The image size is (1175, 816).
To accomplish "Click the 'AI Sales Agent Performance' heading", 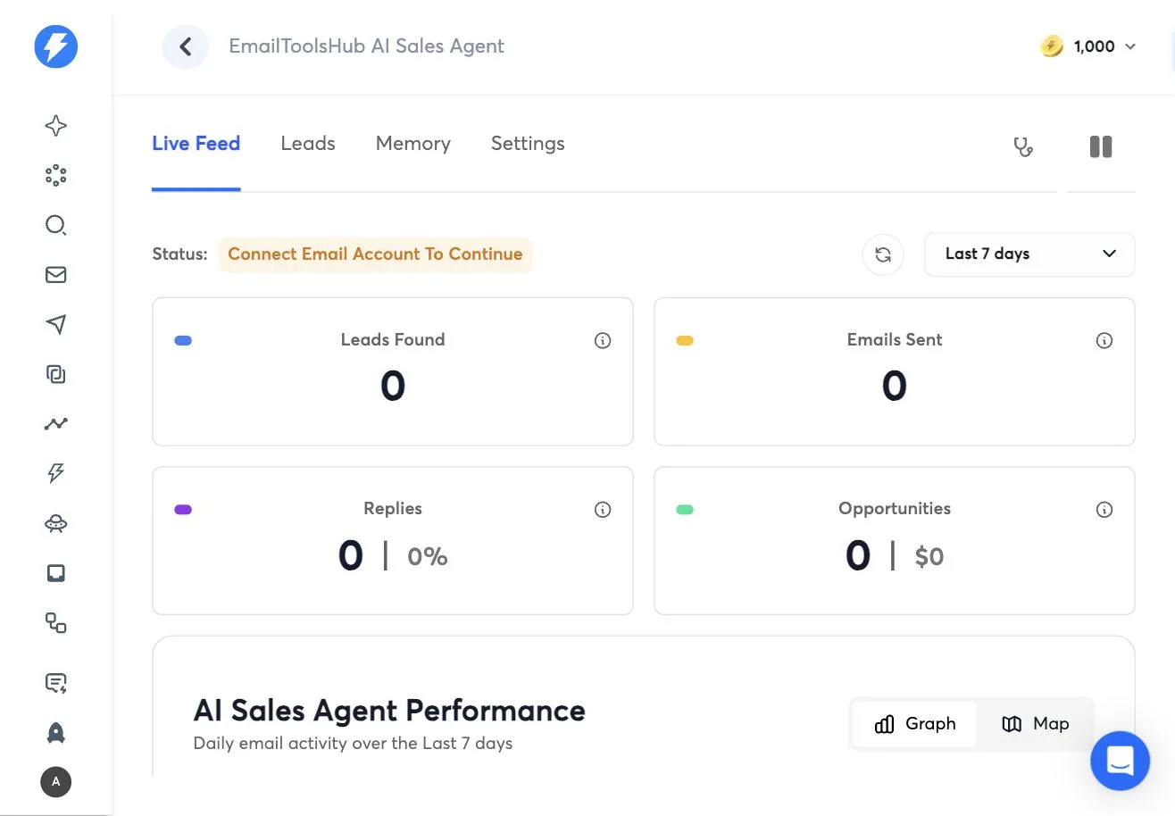I will (389, 711).
